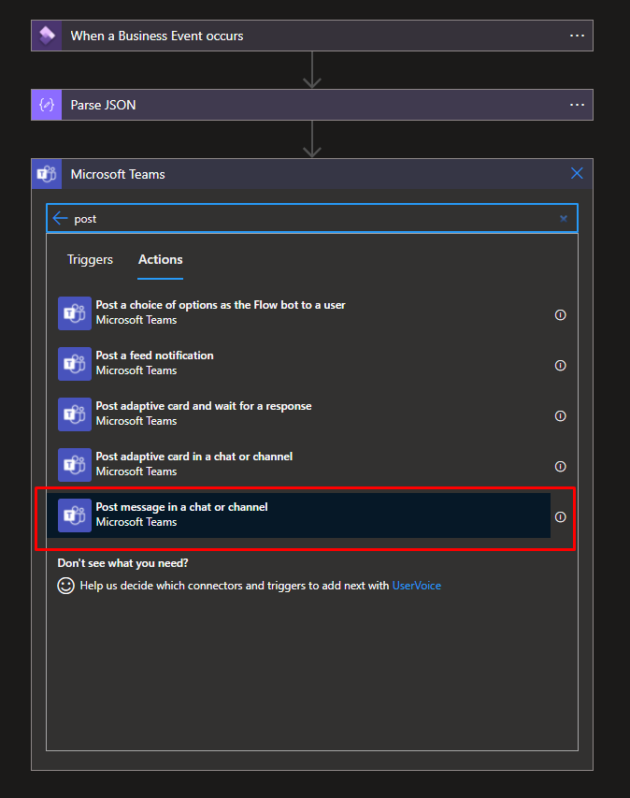Open info for Post message in chat
630x798 pixels.
(561, 517)
